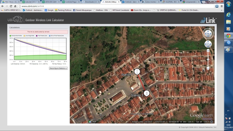Open Internet Explorer from the taskbar
The image size is (233, 131).
click(x=228, y=14)
